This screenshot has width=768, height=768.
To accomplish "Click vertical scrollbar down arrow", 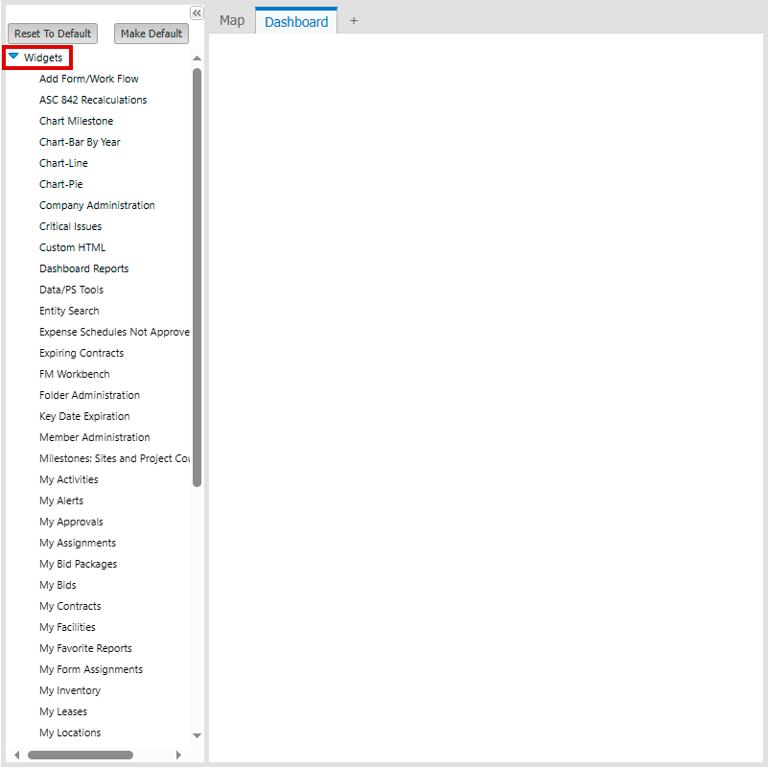I will (x=197, y=735).
